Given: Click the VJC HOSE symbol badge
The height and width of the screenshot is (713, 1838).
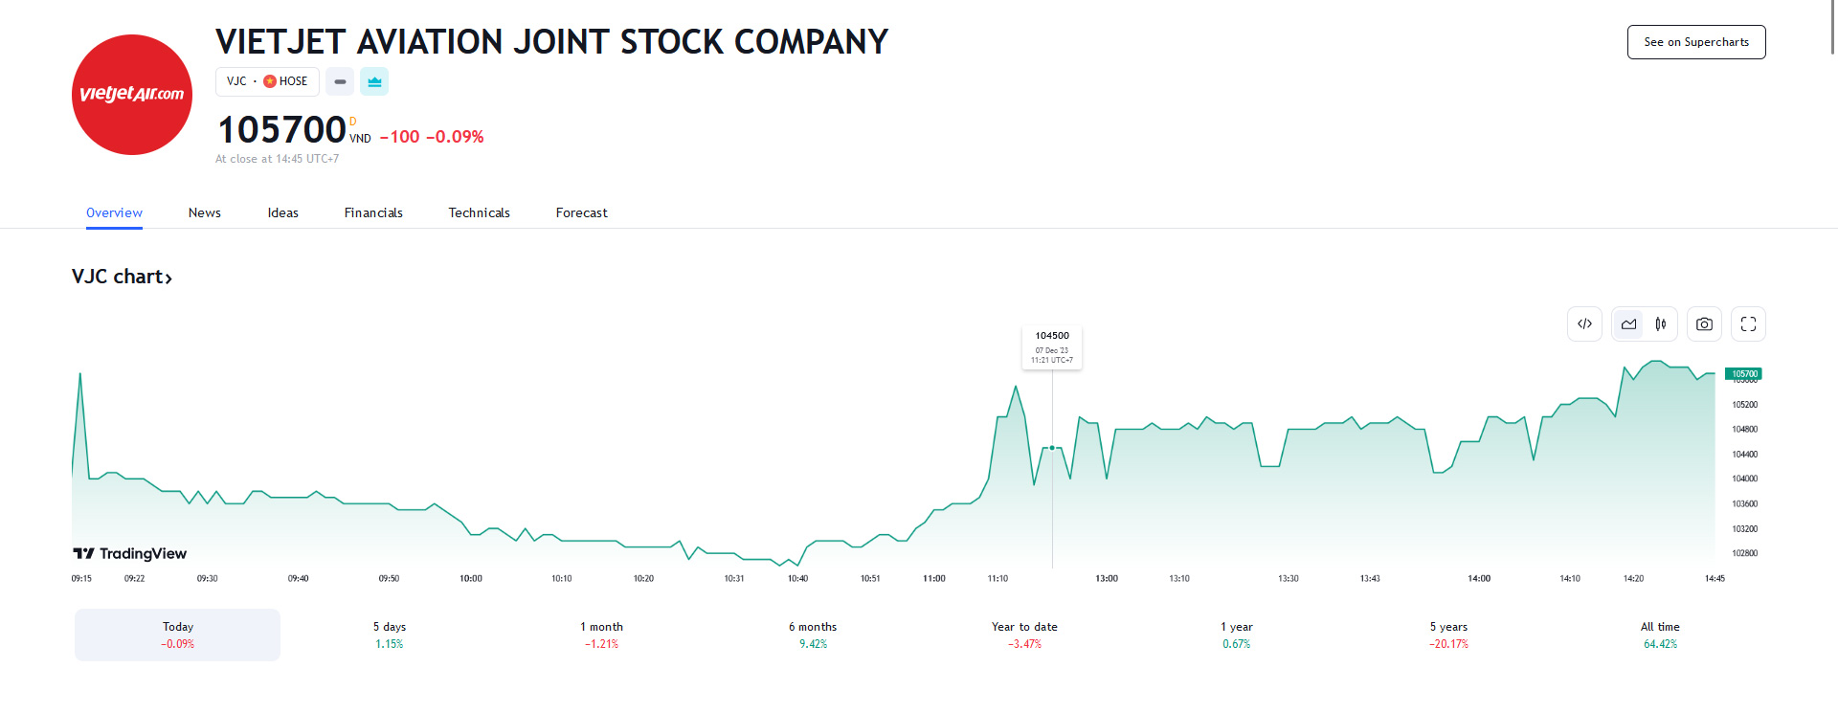Looking at the screenshot, I should pyautogui.click(x=267, y=82).
